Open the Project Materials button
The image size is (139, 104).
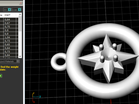click(x=10, y=61)
